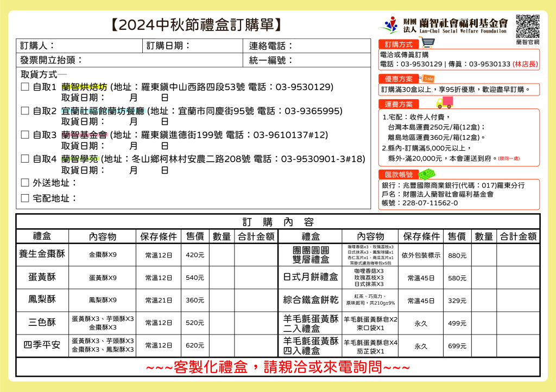Viewport: 556px width, 392px height.
Task: Click the 發票開立抬頭 field
Action: click(130, 60)
